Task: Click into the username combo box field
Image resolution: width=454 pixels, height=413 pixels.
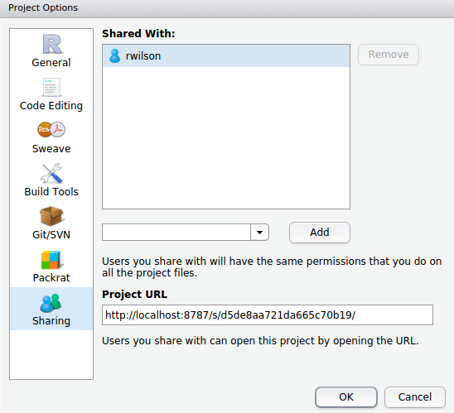Action: (x=176, y=233)
